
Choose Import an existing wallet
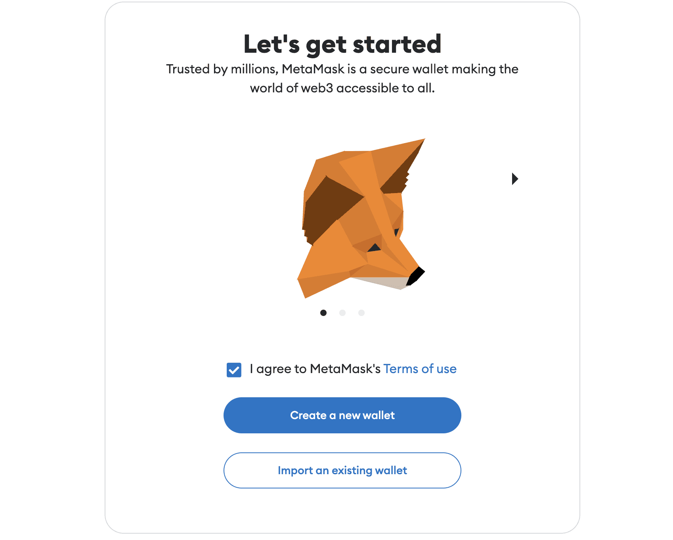coord(342,470)
